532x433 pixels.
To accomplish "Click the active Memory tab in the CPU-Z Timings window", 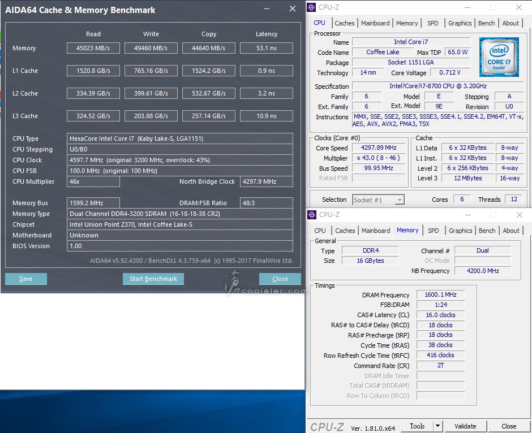I will 407,230.
